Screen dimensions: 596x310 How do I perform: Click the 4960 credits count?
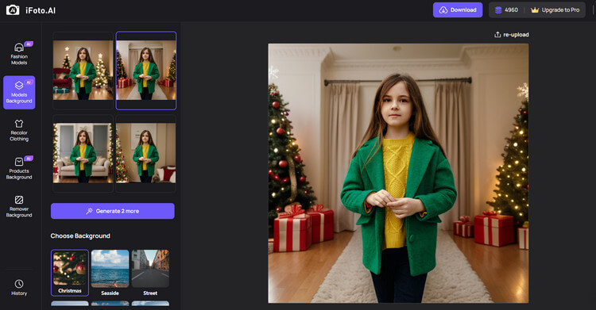[x=511, y=10]
